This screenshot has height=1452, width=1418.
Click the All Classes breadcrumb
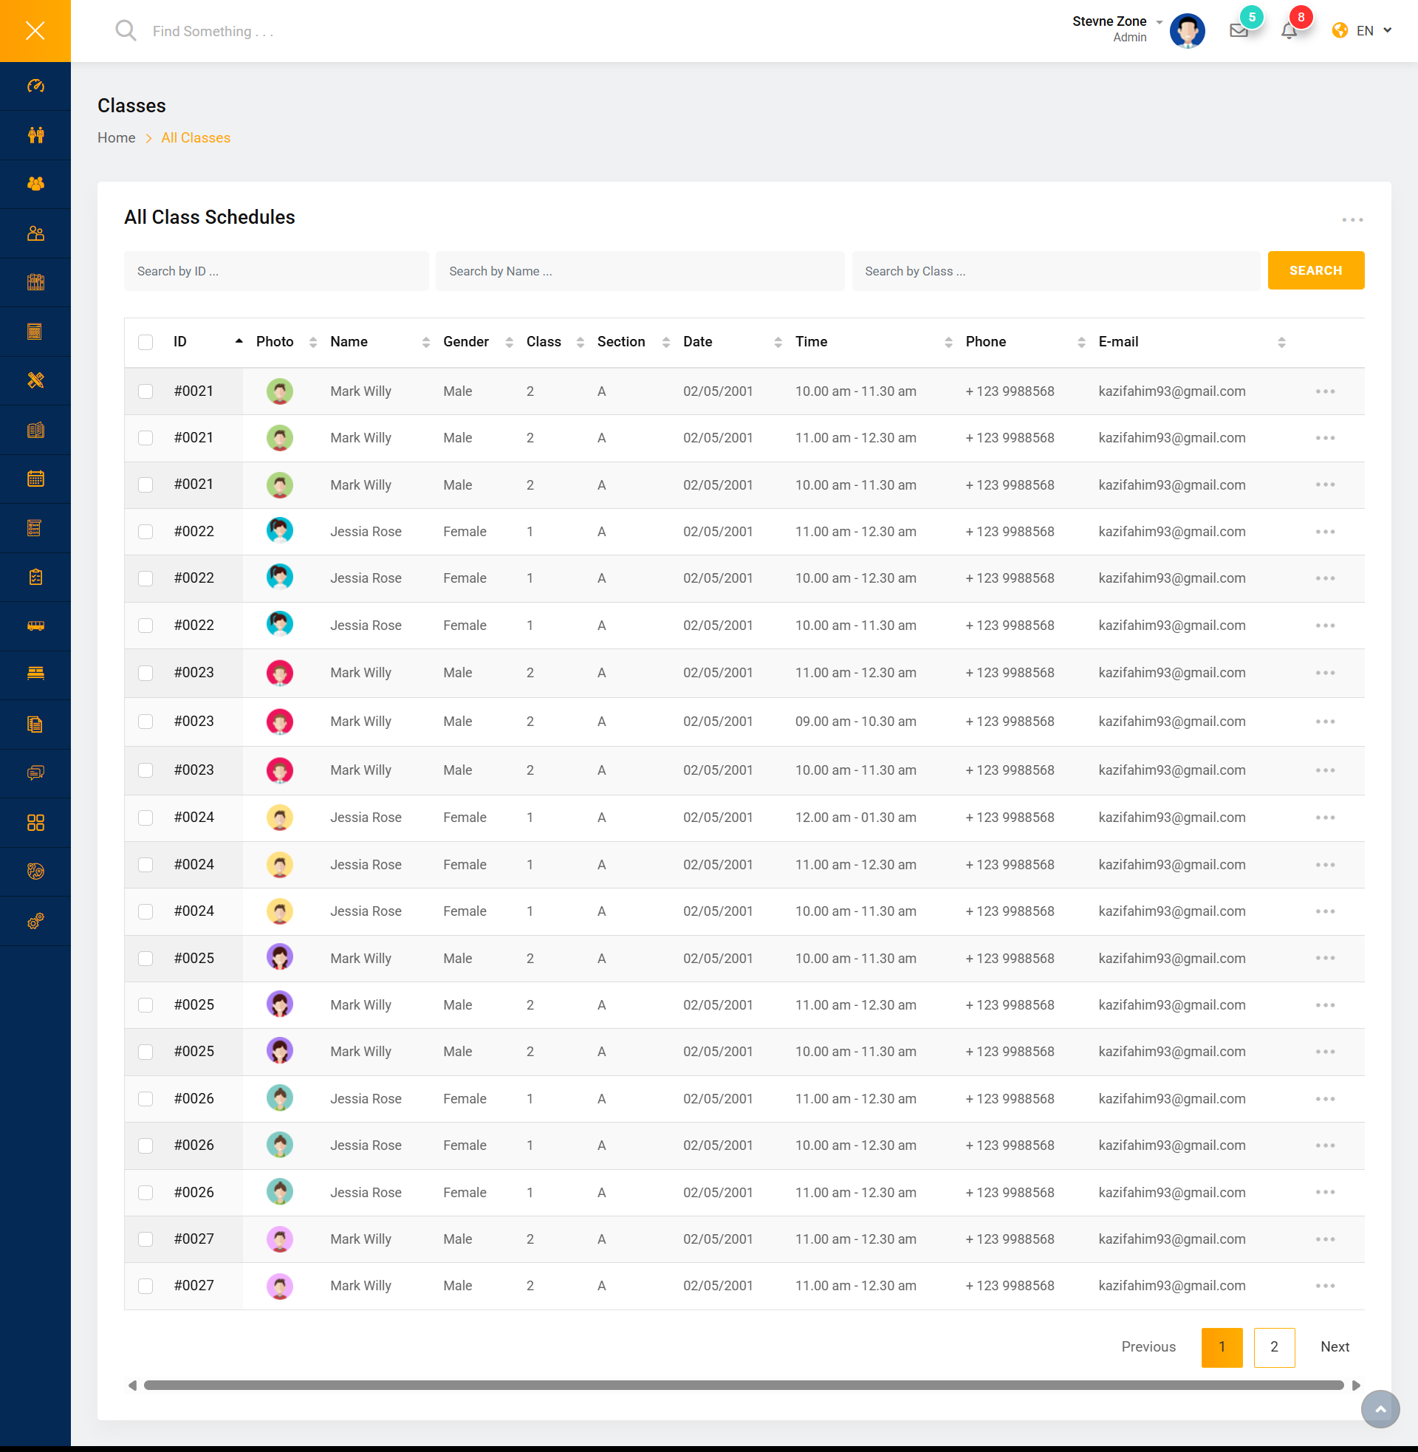coord(195,138)
